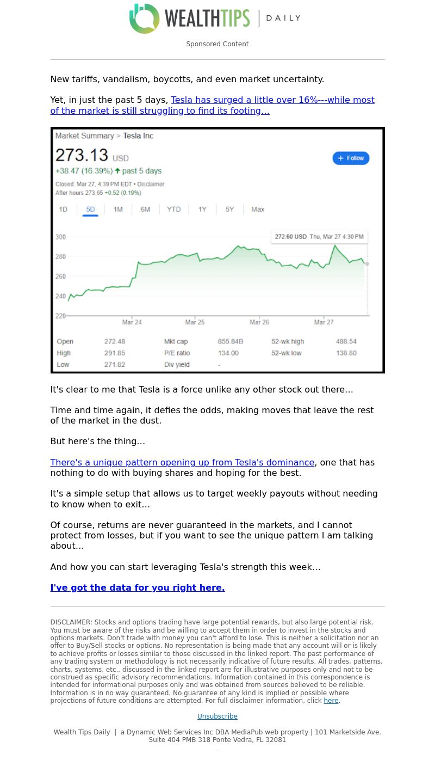This screenshot has height=760, width=435.
Task: Select the Max chart range
Action: coord(258,209)
